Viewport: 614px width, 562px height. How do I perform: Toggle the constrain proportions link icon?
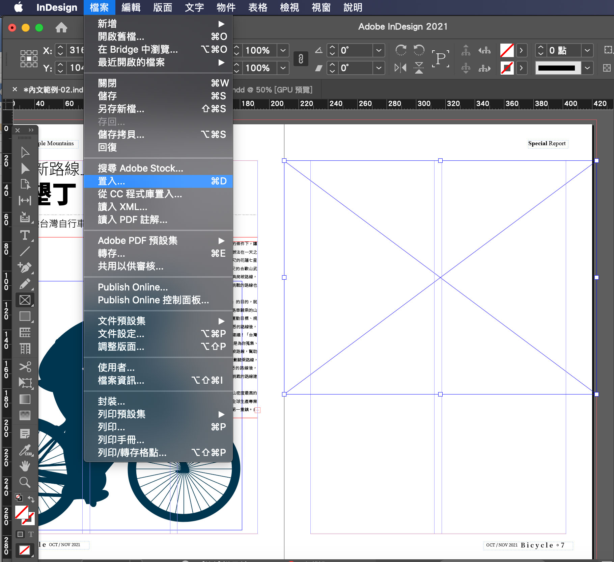pos(301,59)
